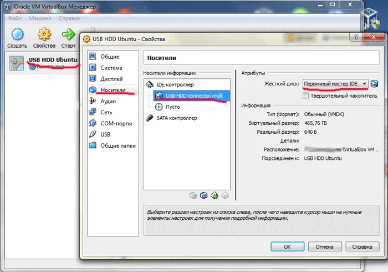The height and width of the screenshot is (272, 388).
Task: Select the USB HDD Ubuntu machine icon
Action: click(x=16, y=63)
